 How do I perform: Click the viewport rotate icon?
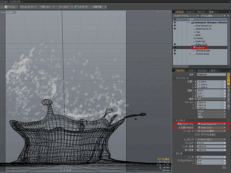[x=162, y=12]
